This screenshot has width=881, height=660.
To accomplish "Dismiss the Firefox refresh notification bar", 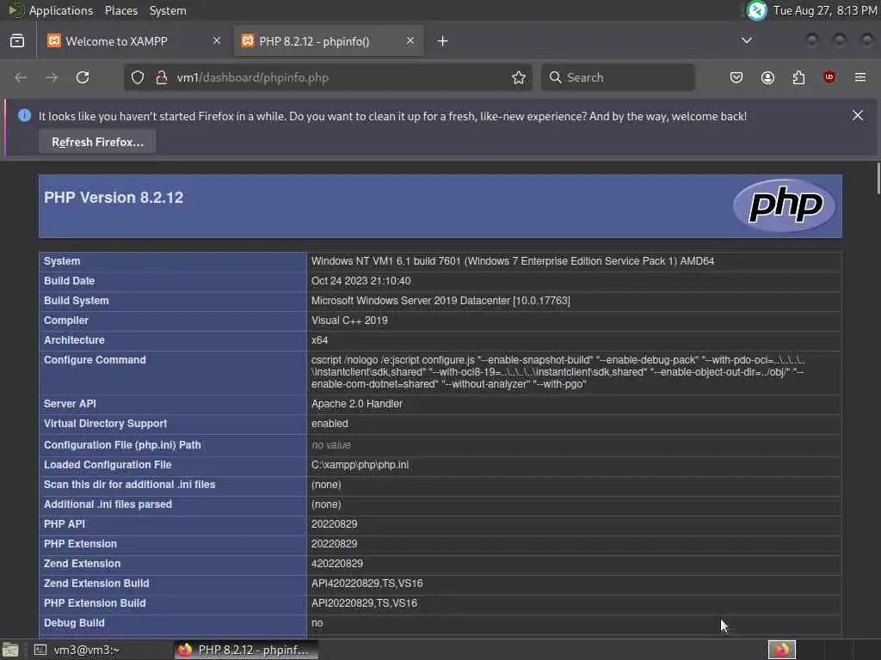I will pyautogui.click(x=858, y=116).
